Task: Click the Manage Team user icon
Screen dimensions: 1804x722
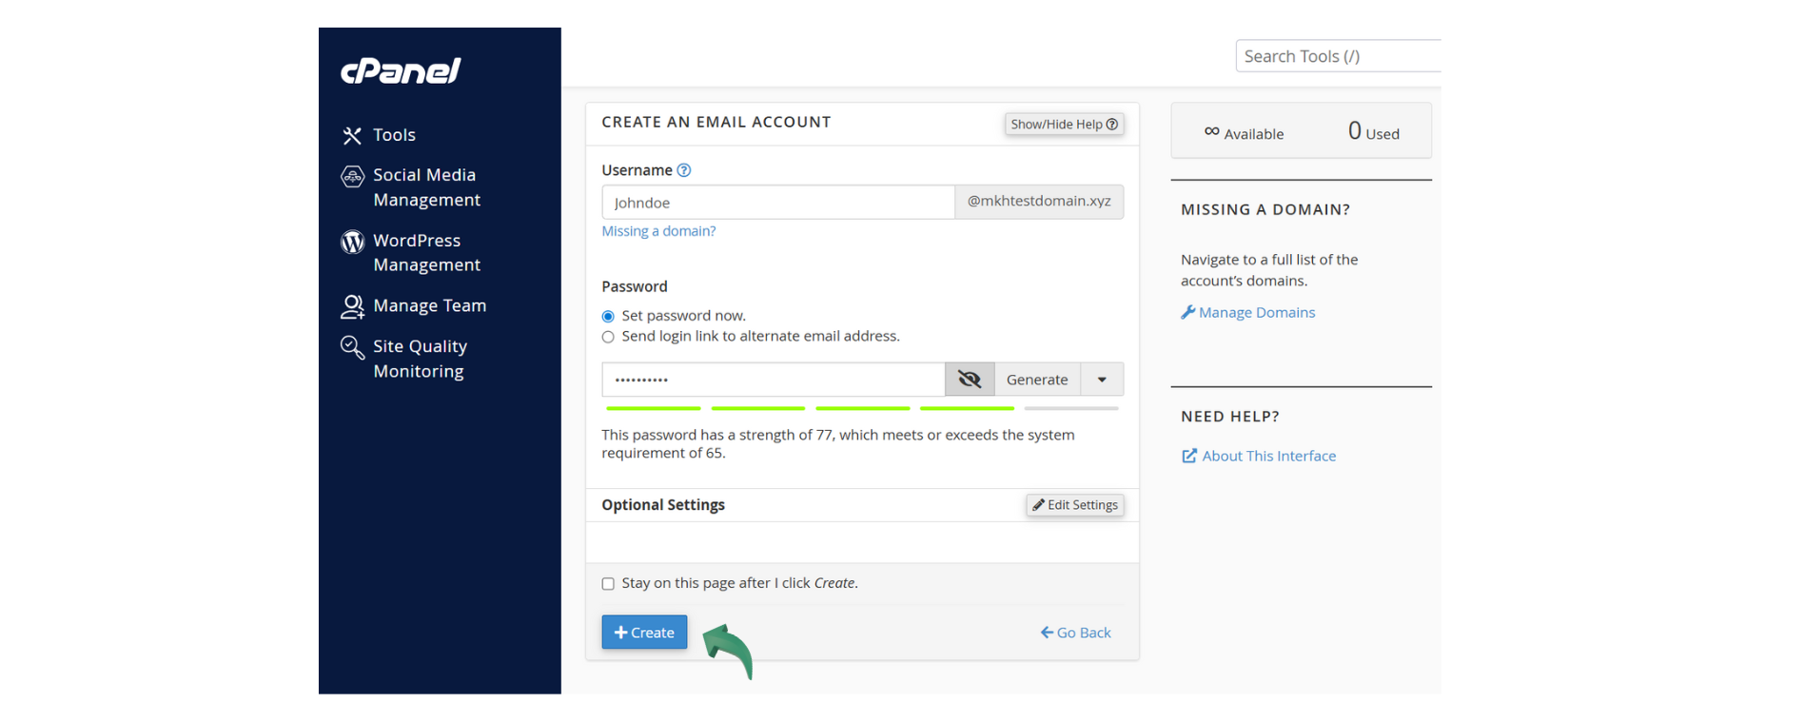Action: (352, 306)
